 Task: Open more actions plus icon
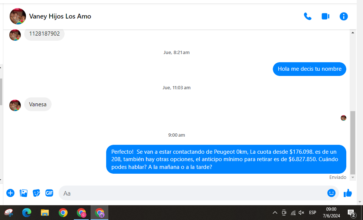coord(10,193)
